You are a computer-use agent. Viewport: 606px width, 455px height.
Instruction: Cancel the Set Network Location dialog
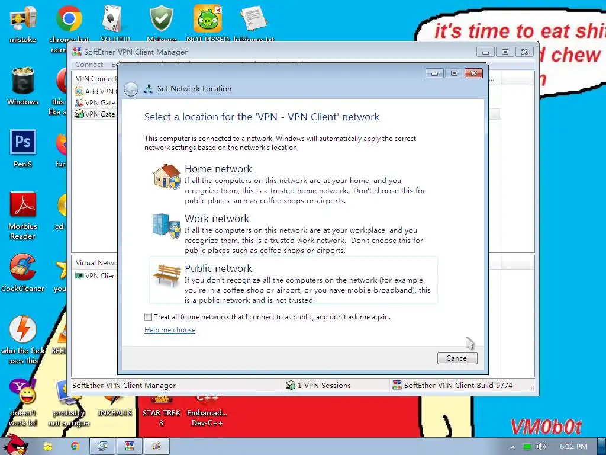(457, 358)
